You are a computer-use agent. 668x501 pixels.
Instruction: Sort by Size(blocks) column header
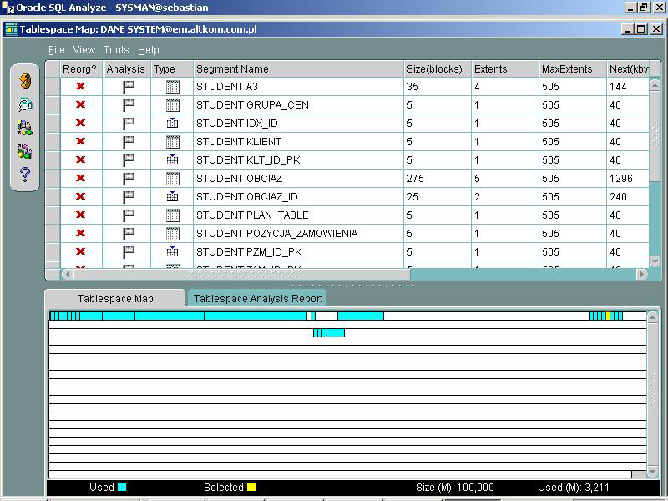point(438,69)
